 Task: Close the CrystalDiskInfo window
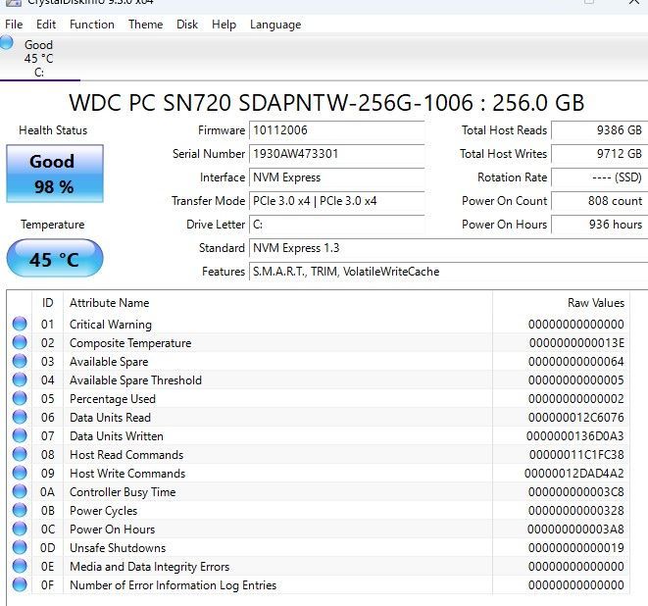coord(633,2)
